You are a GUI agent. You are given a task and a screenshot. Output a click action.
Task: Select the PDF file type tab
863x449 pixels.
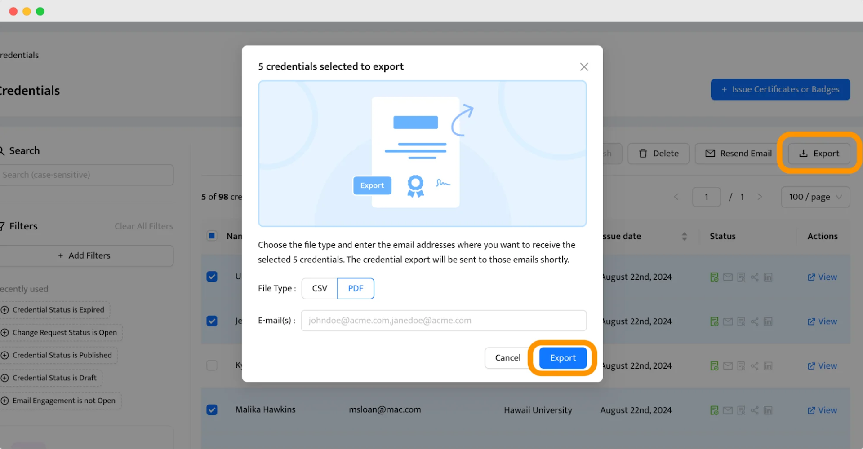pos(355,288)
